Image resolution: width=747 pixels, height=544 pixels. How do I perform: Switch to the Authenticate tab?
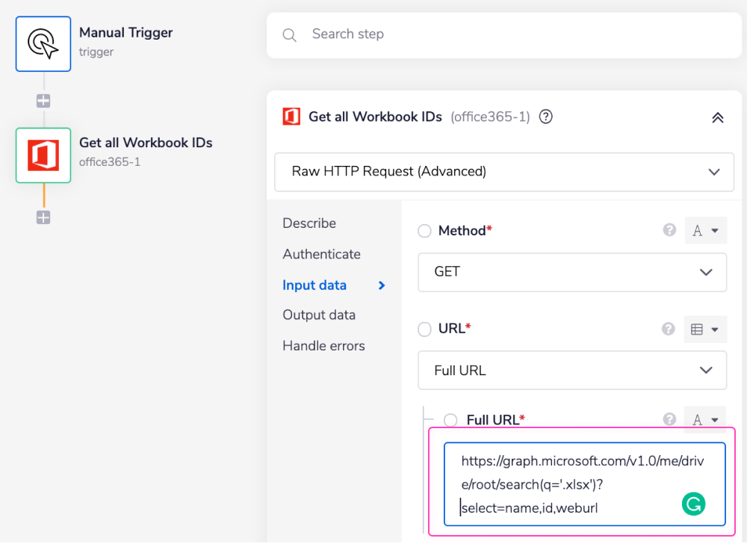321,254
